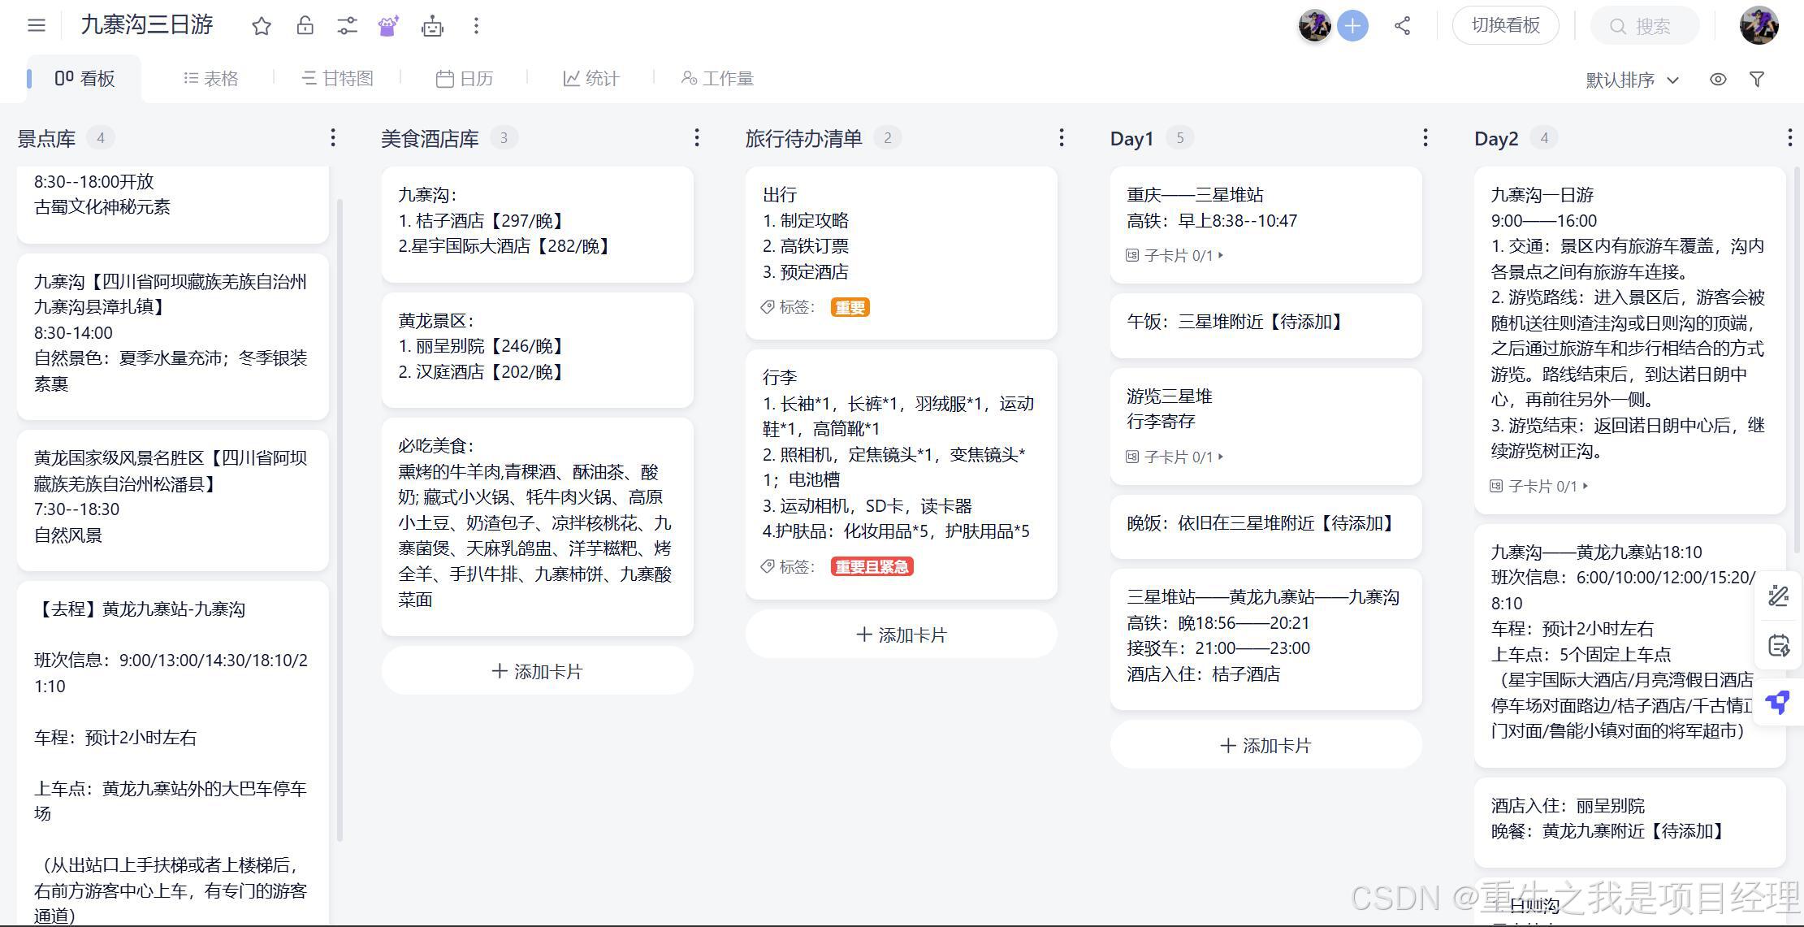The width and height of the screenshot is (1804, 927).
Task: Star the 九寨沟三日游 board
Action: pyautogui.click(x=262, y=26)
